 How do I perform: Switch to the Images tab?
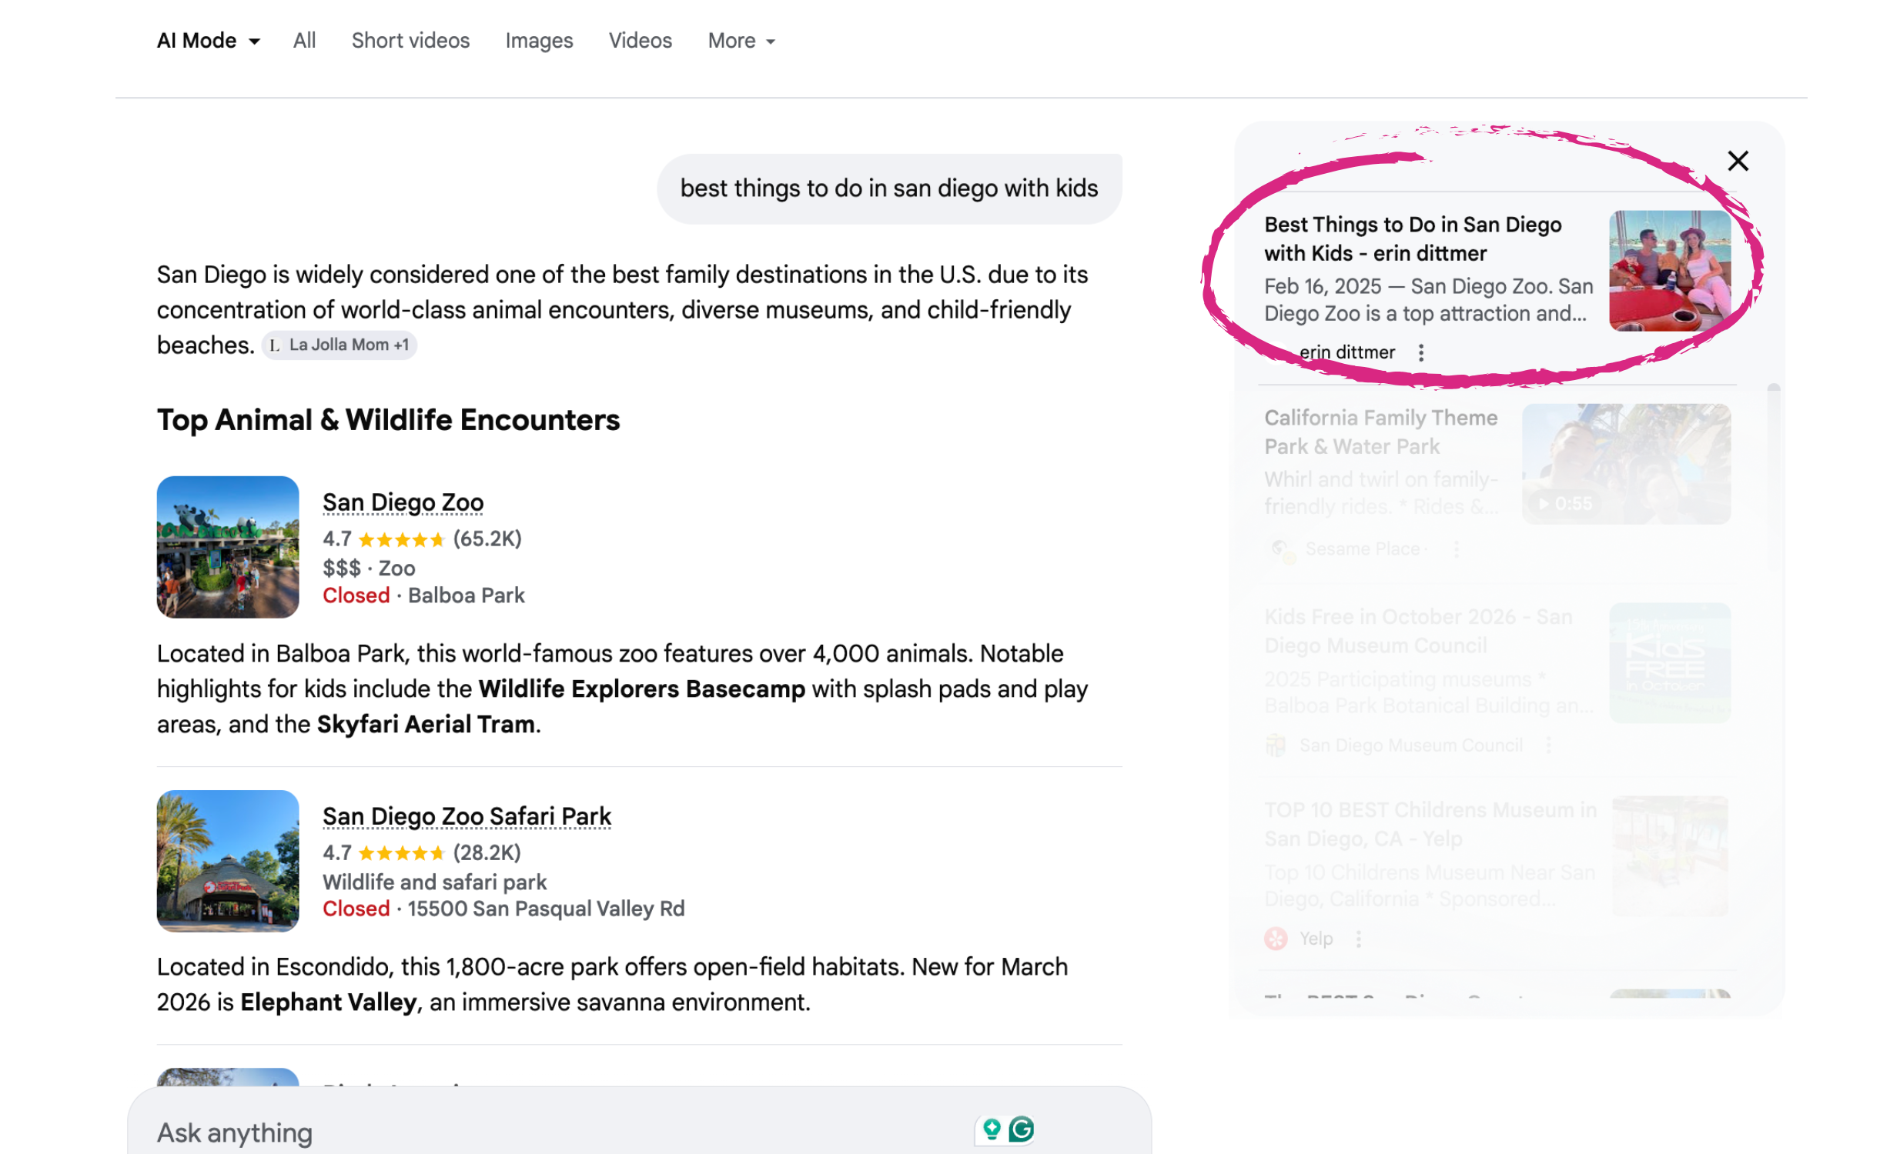tap(539, 41)
